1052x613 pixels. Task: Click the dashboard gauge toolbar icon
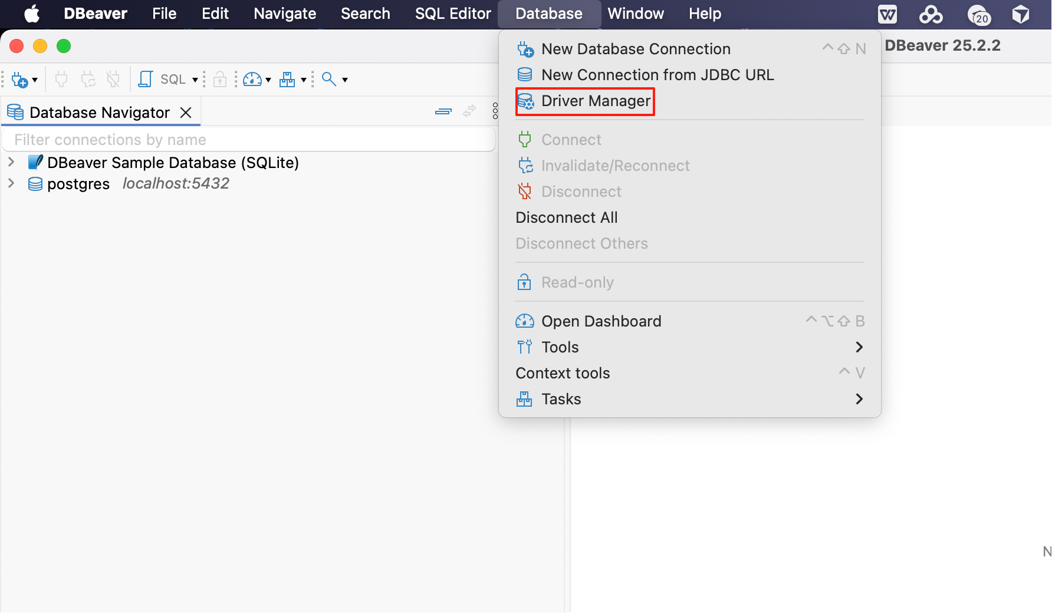point(252,80)
